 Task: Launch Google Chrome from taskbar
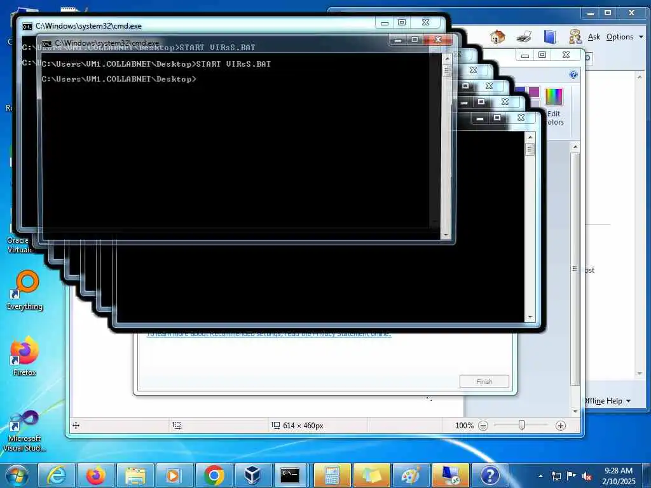(214, 475)
